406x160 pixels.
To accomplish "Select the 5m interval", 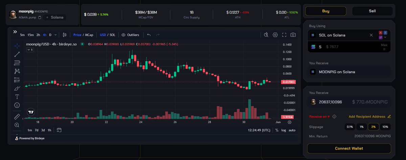I will pyautogui.click(x=22, y=35).
